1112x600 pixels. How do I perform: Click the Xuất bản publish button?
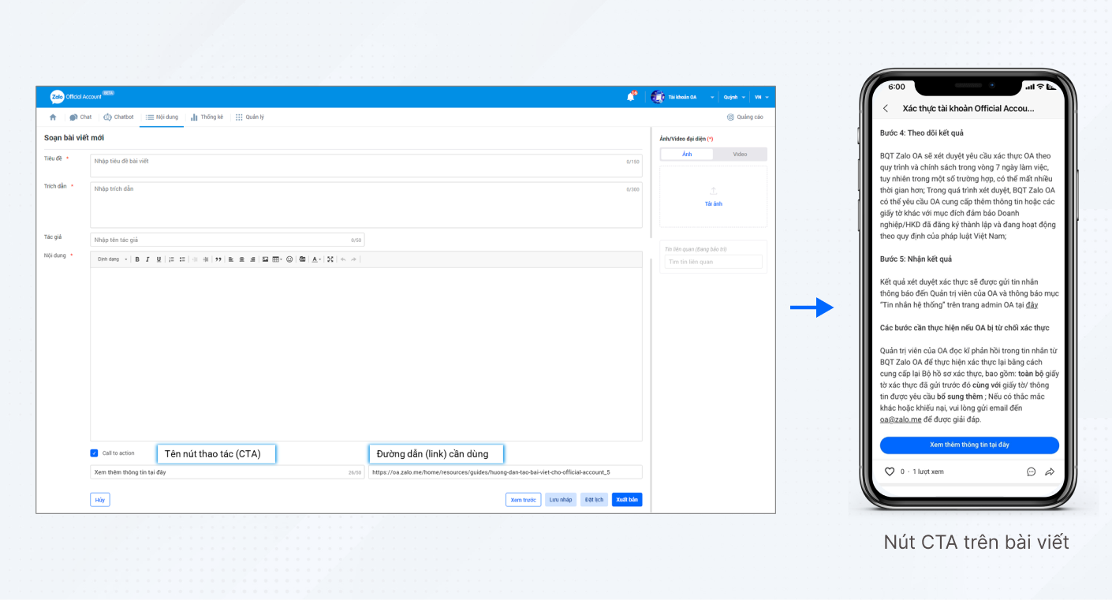627,500
